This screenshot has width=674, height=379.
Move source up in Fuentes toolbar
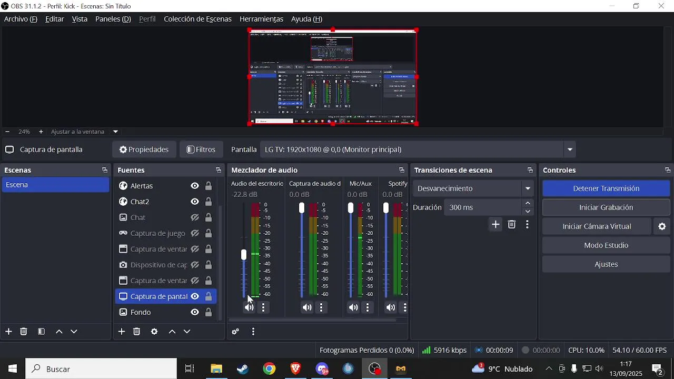point(172,332)
